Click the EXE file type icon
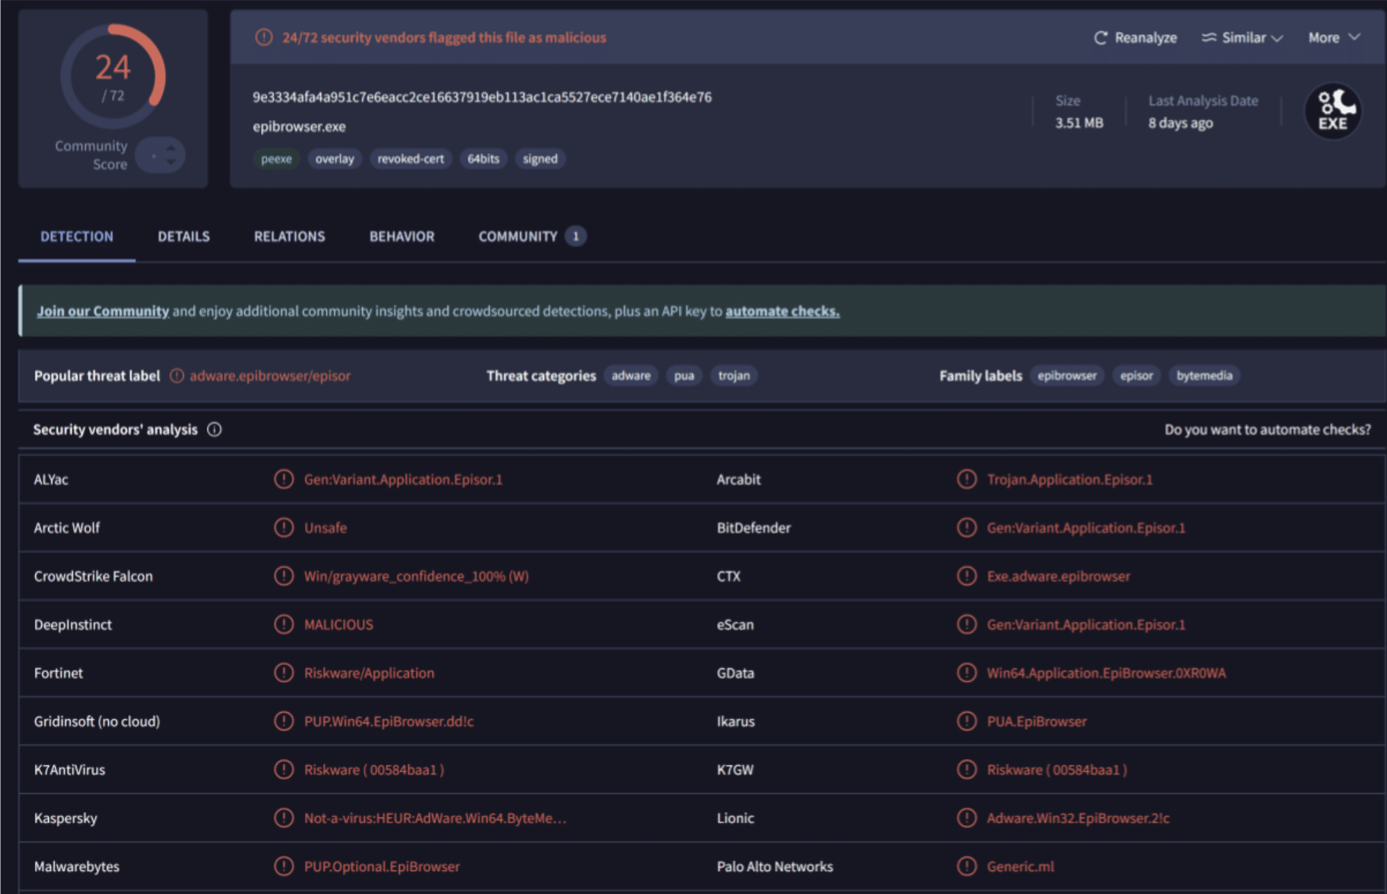The image size is (1387, 894). click(x=1333, y=111)
